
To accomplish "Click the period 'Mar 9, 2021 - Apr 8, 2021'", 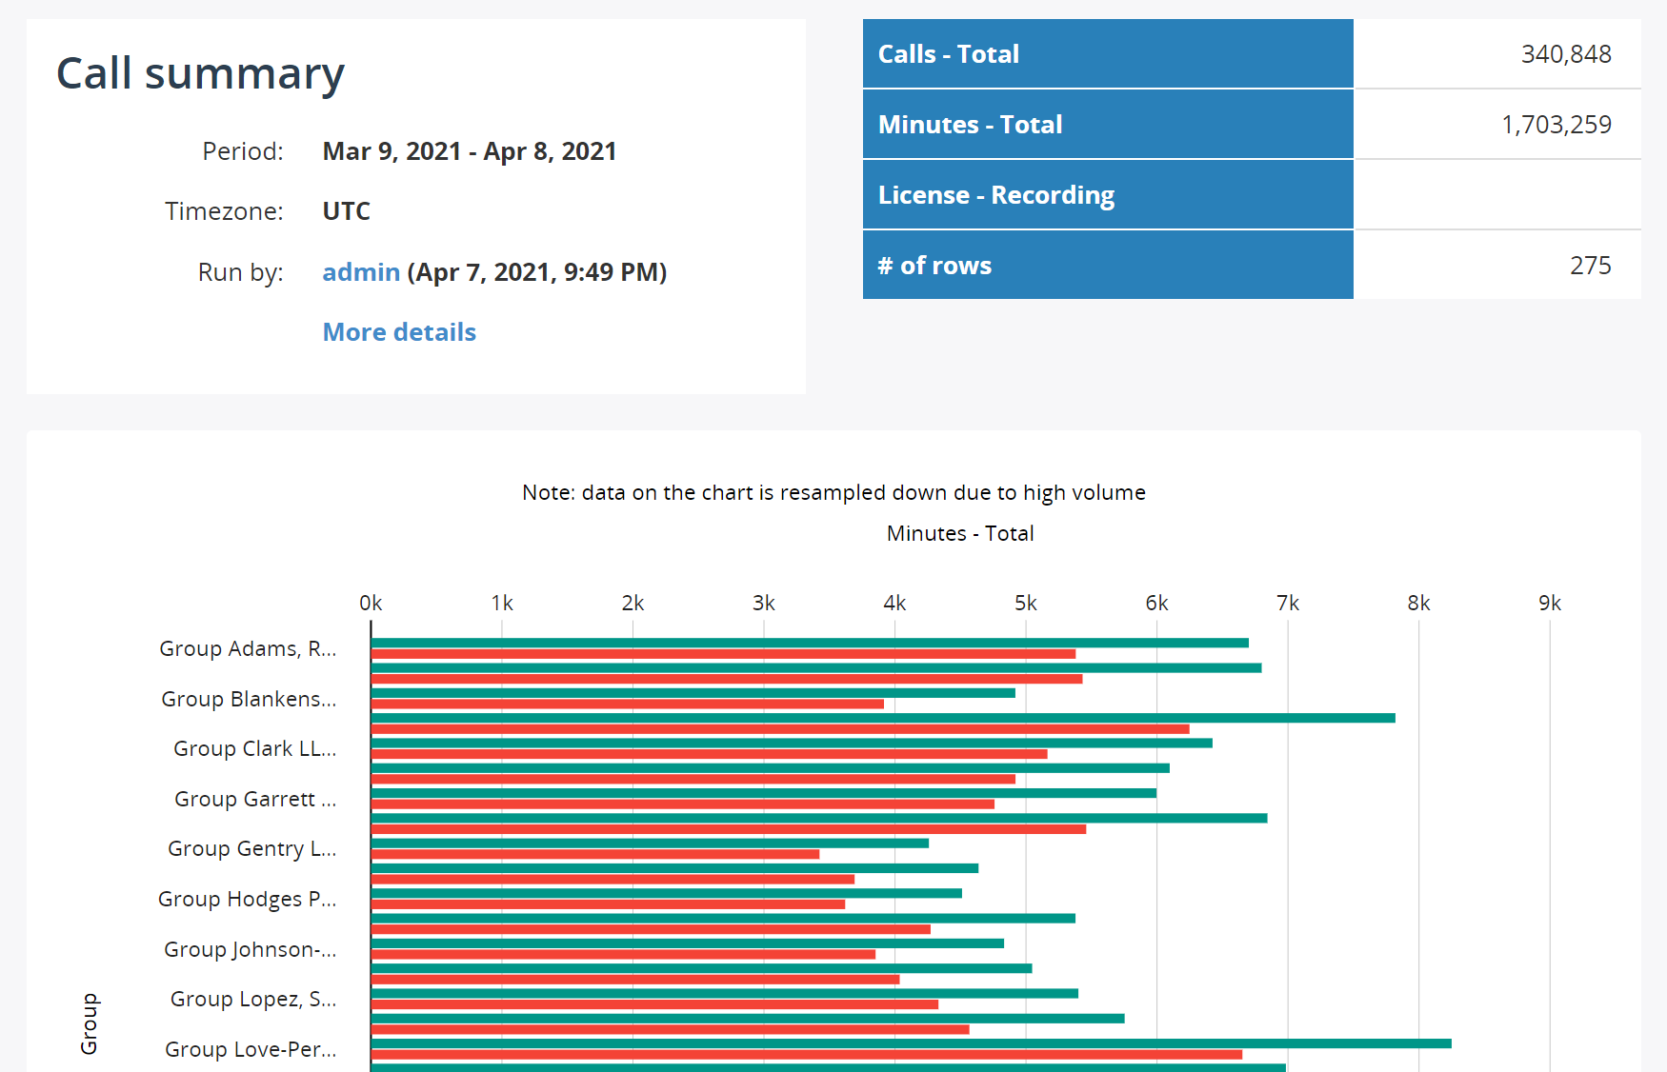I will (x=470, y=151).
